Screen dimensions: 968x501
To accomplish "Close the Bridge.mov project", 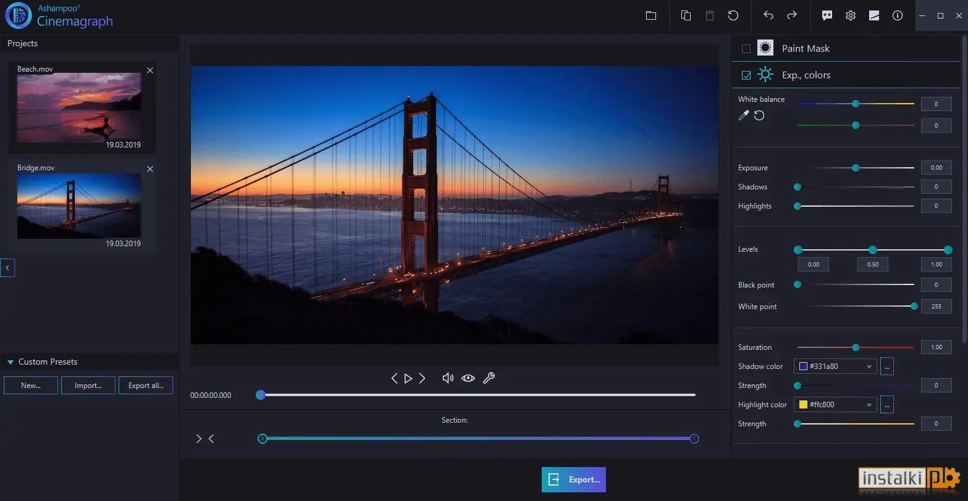I will click(149, 169).
